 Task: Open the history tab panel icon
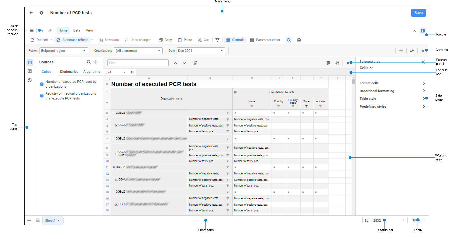tap(29, 80)
